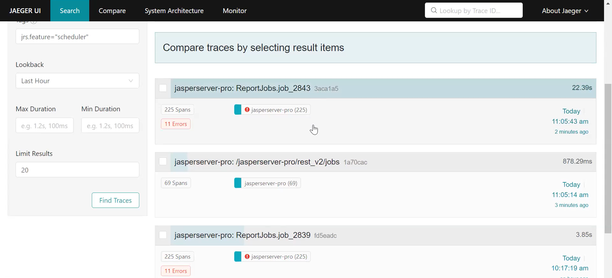
Task: Open trace jasperserver-pro: ReportJobs.job_2843
Action: [x=242, y=88]
